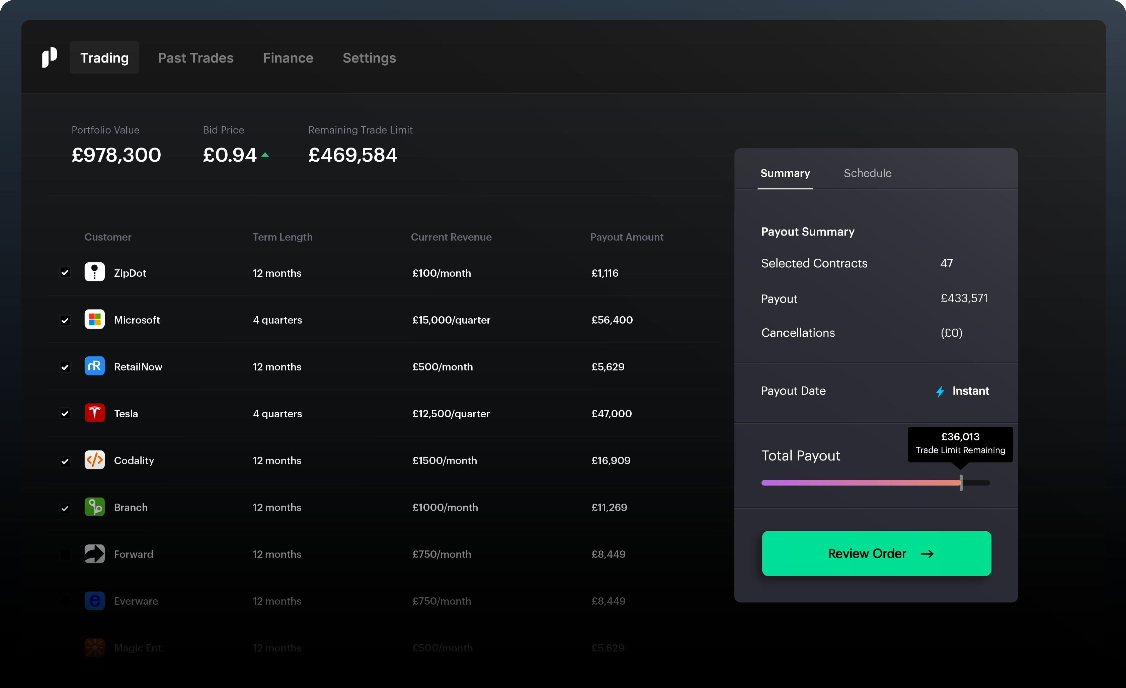Click the Tesla customer name

(x=126, y=414)
